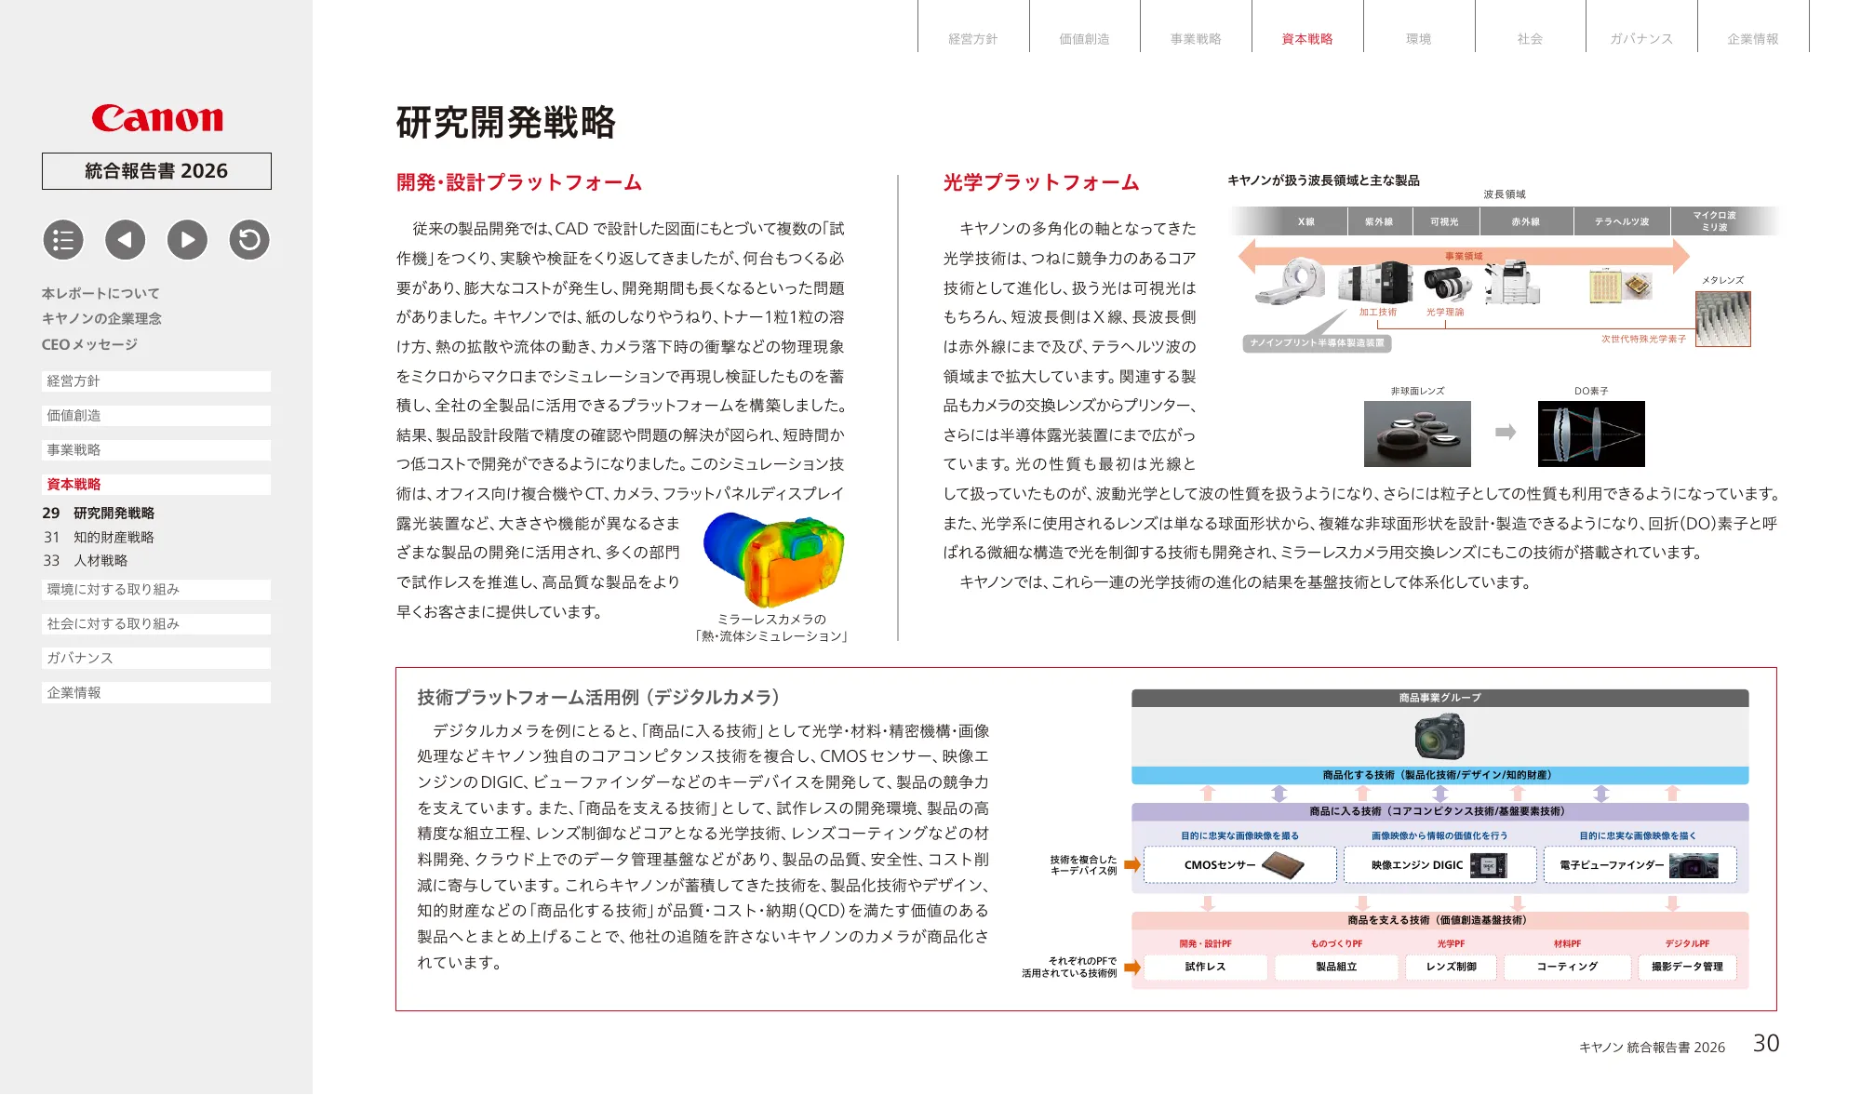
Task: Click the コーティング box in diagram
Action: click(1567, 968)
